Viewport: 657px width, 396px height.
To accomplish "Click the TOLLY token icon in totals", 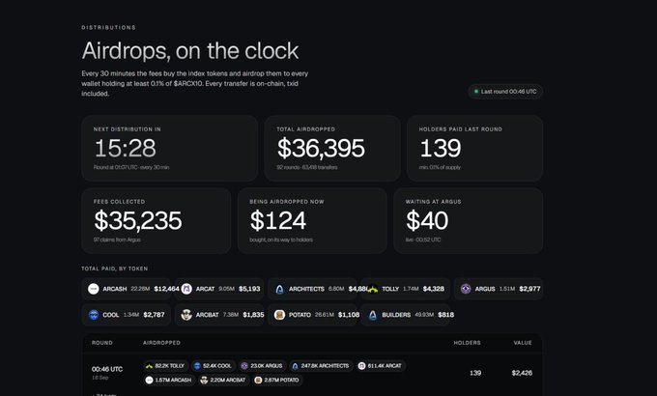I will pyautogui.click(x=373, y=289).
